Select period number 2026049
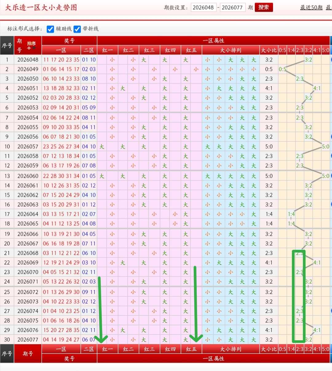Image resolution: width=332 pixels, height=371 pixels. click(28, 69)
